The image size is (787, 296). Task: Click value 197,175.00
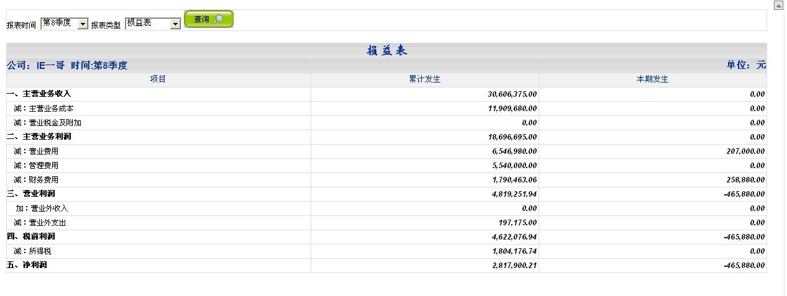point(518,223)
